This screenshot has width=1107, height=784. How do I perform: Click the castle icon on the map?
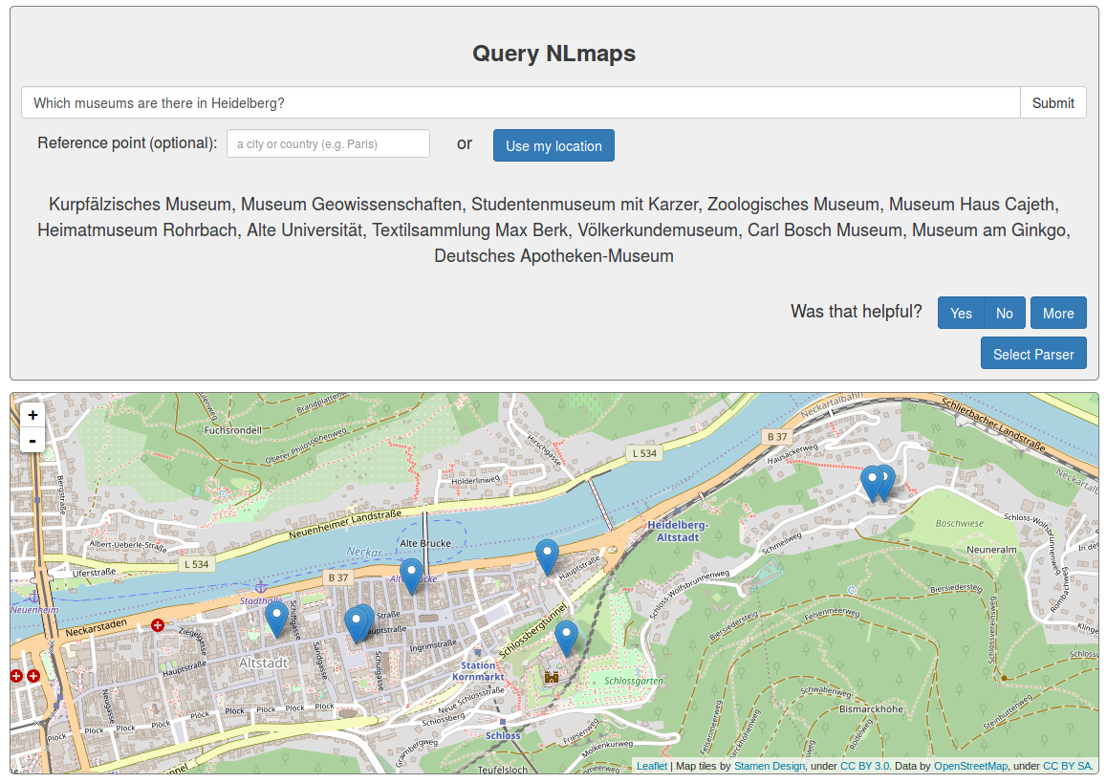[551, 677]
